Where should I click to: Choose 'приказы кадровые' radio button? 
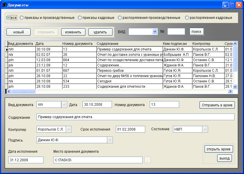click(80, 18)
